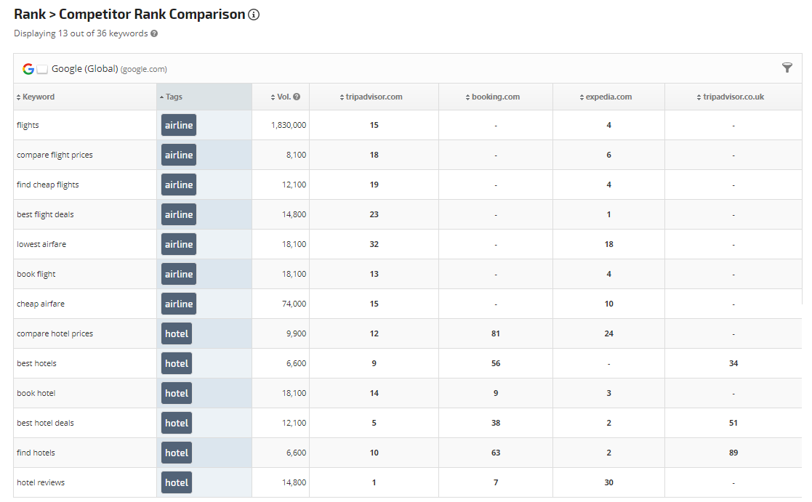
Task: Select the 'best hotels' keyword
Action: (x=36, y=363)
